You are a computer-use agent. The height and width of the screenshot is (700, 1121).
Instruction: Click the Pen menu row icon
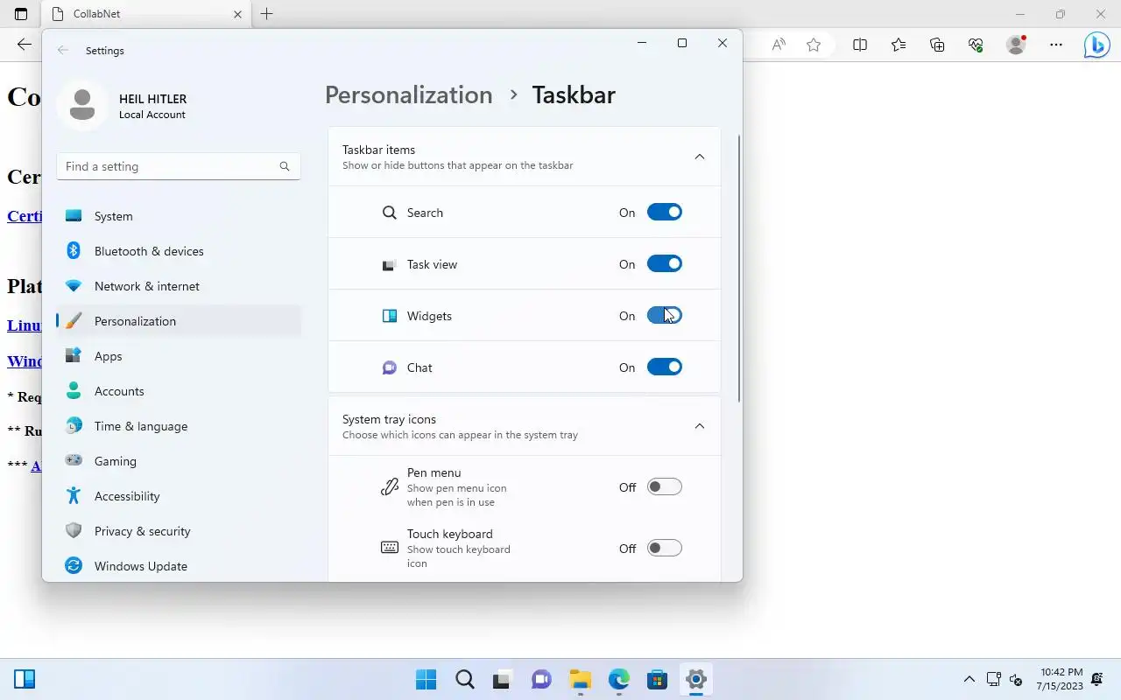pos(390,487)
